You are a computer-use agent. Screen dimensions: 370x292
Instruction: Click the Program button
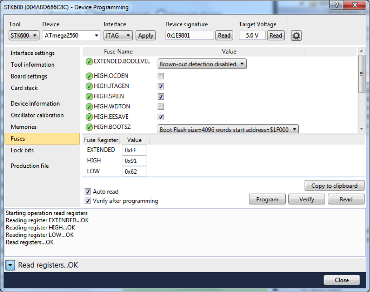(x=267, y=199)
